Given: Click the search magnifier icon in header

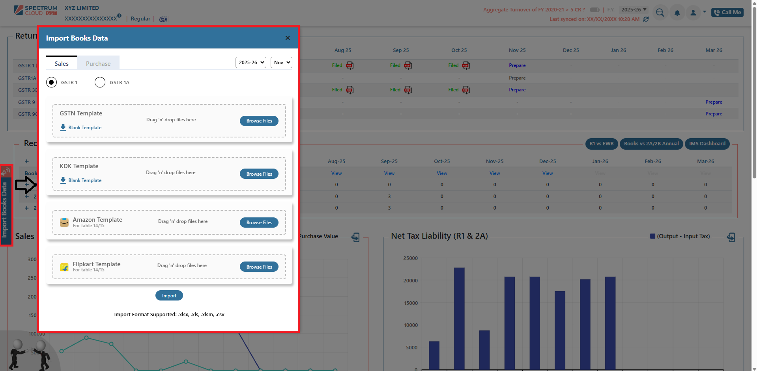Looking at the screenshot, I should point(660,13).
